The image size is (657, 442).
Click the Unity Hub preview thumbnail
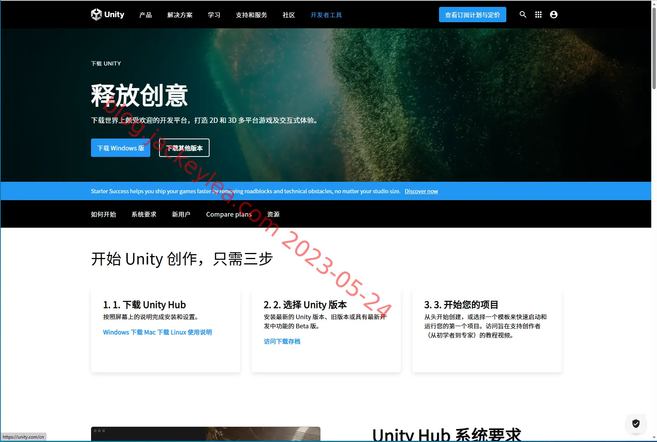tap(206, 434)
